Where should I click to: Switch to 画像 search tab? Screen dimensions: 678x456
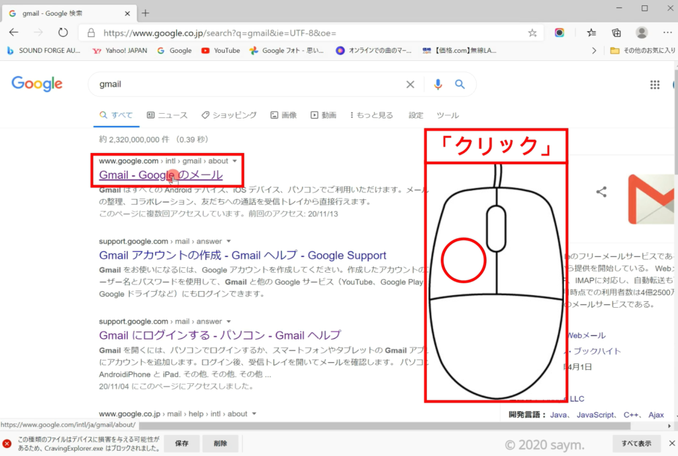click(x=283, y=115)
